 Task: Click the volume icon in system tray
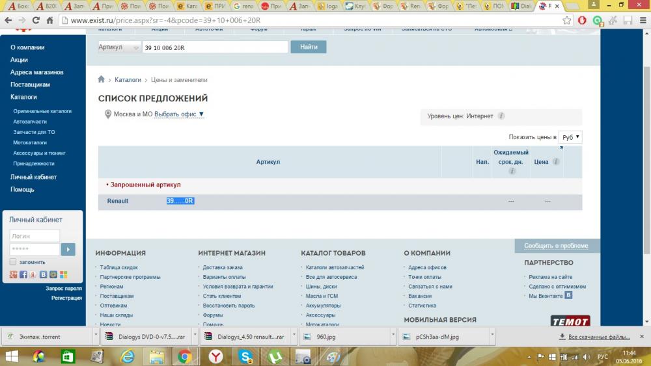coord(586,357)
